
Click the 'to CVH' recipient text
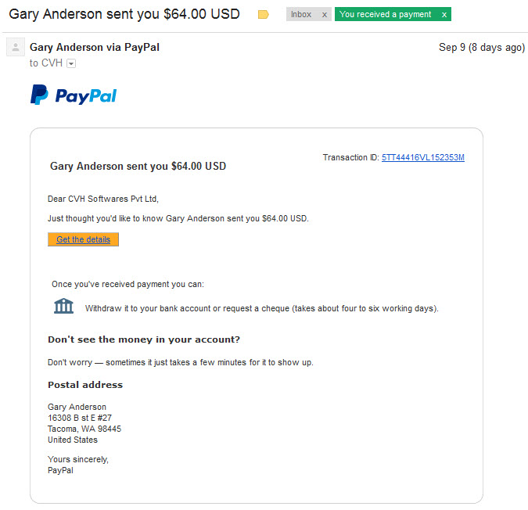46,63
